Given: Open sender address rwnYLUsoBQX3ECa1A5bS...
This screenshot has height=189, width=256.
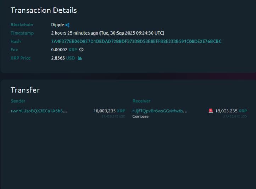Looking at the screenshot, I should 39,111.
